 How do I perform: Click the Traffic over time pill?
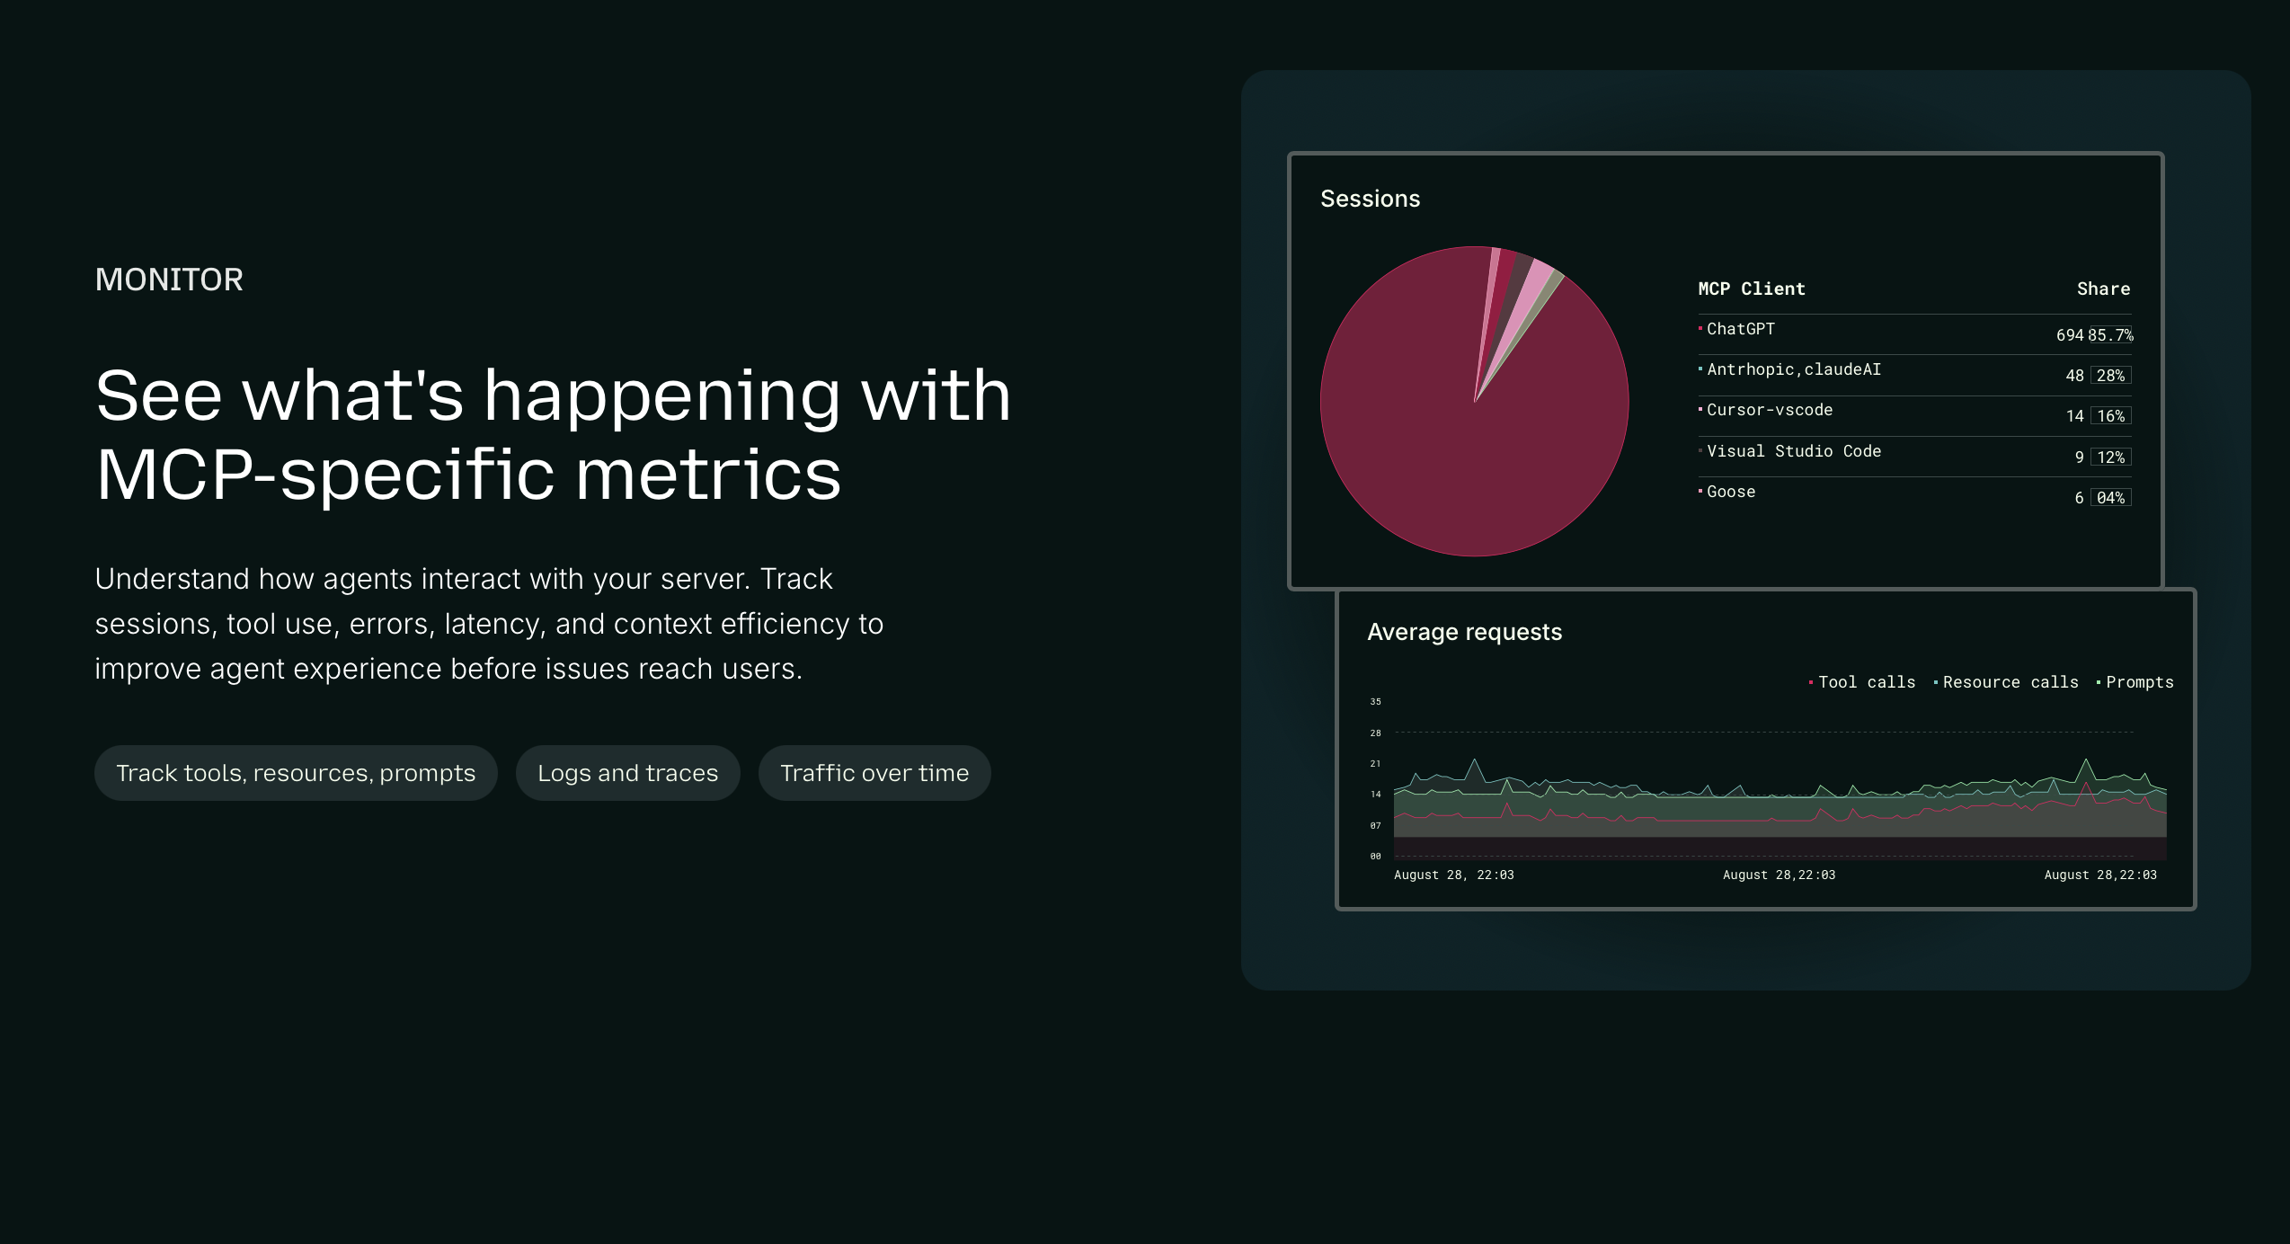pyautogui.click(x=874, y=773)
